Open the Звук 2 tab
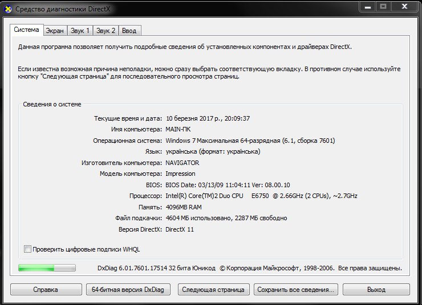Image resolution: width=422 pixels, height=305 pixels. (105, 31)
